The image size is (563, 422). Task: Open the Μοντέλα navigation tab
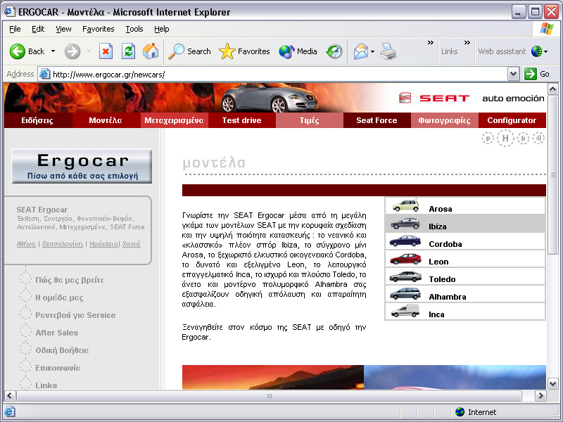pyautogui.click(x=106, y=120)
